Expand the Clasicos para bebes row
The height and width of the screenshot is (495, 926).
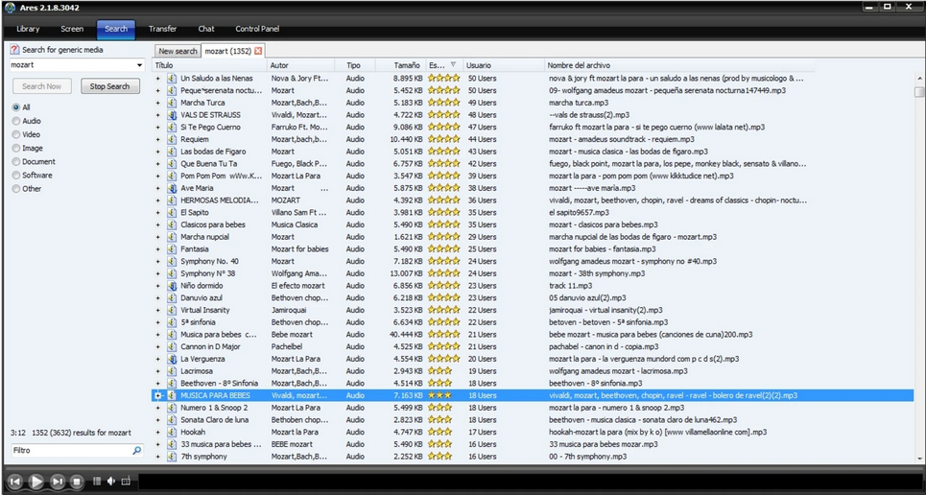point(157,224)
